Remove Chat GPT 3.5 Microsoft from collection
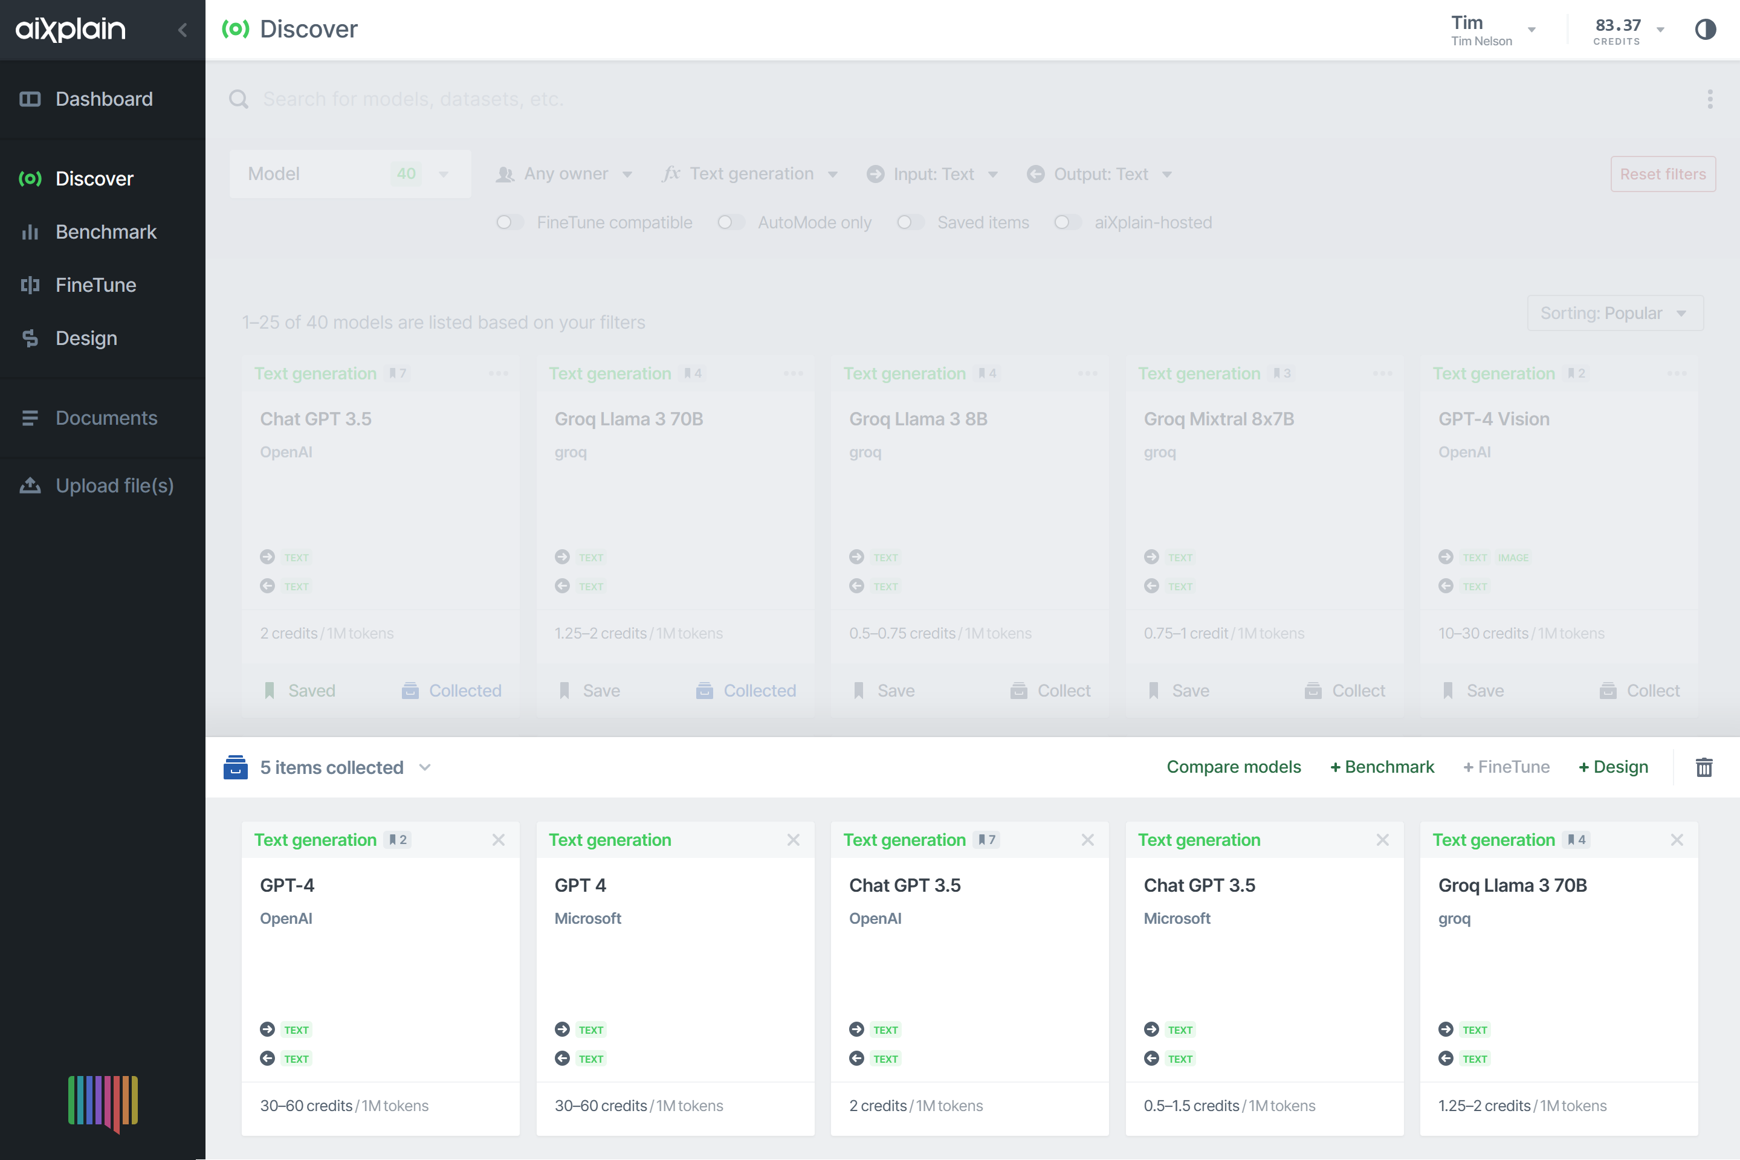 click(1383, 840)
